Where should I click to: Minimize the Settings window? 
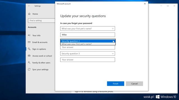point(161,6)
